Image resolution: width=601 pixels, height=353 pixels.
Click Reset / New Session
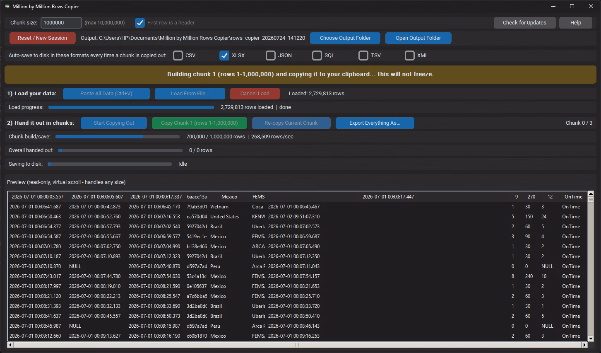(42, 38)
